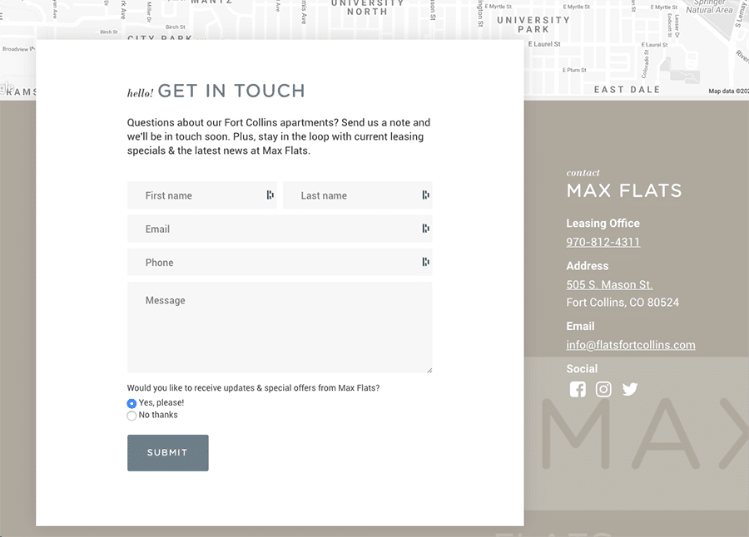Click autofill icon in Last name field
This screenshot has width=749, height=537.
coord(425,195)
